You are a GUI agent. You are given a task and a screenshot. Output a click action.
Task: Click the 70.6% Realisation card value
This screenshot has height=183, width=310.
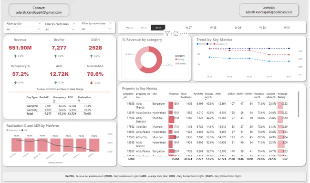95,74
